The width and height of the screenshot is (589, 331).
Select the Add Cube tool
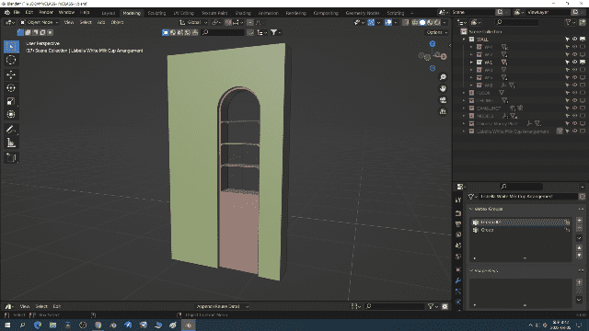[11, 157]
